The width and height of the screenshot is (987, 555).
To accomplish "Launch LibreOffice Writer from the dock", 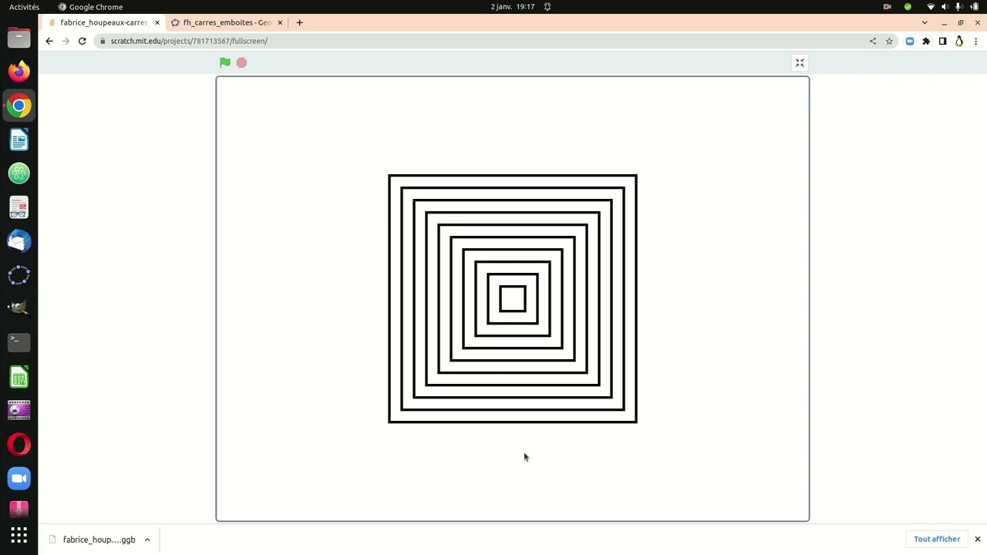I will [19, 140].
